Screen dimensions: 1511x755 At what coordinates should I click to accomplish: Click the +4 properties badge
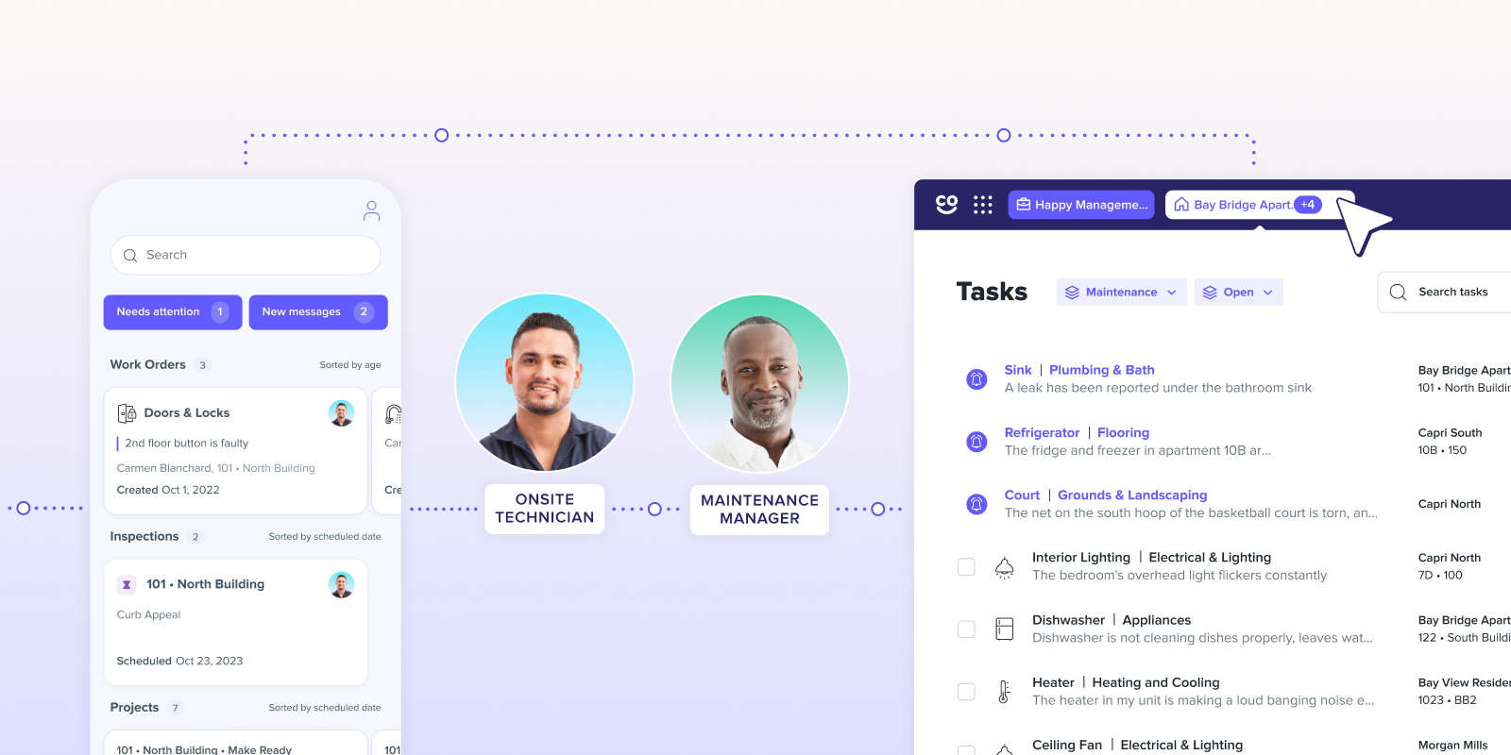[x=1308, y=205]
